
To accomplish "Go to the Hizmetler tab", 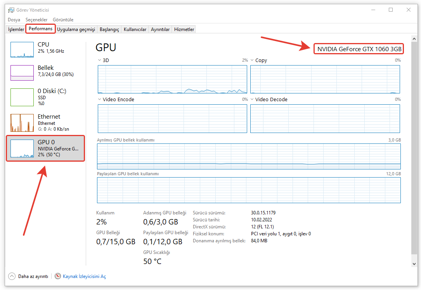I will [184, 29].
